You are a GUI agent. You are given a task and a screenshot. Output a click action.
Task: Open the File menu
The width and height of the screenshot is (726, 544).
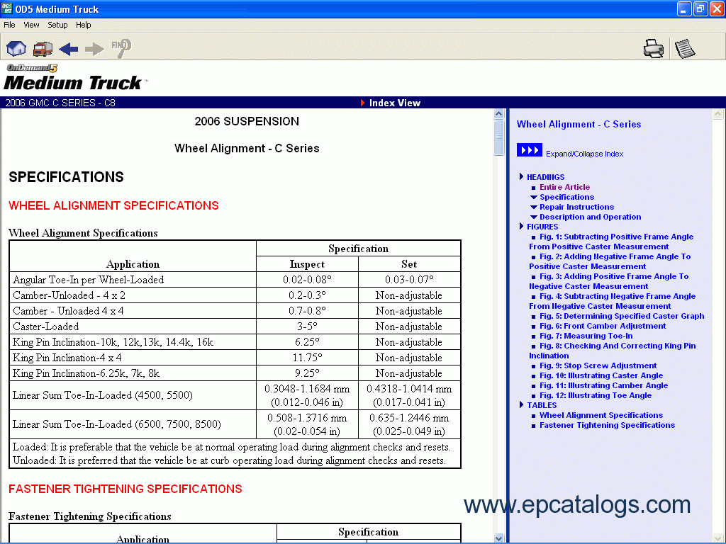click(x=9, y=25)
